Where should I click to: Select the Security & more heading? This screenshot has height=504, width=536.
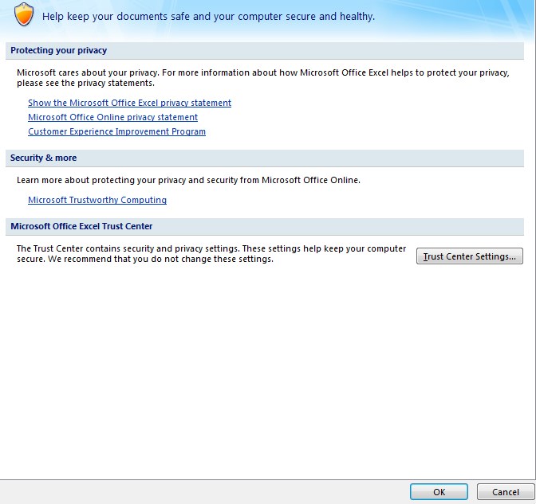tap(43, 158)
